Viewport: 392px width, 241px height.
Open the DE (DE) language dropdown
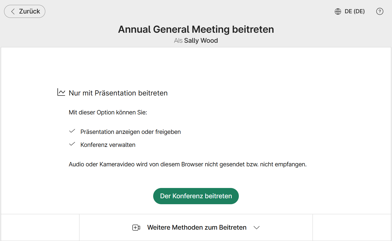pyautogui.click(x=350, y=11)
